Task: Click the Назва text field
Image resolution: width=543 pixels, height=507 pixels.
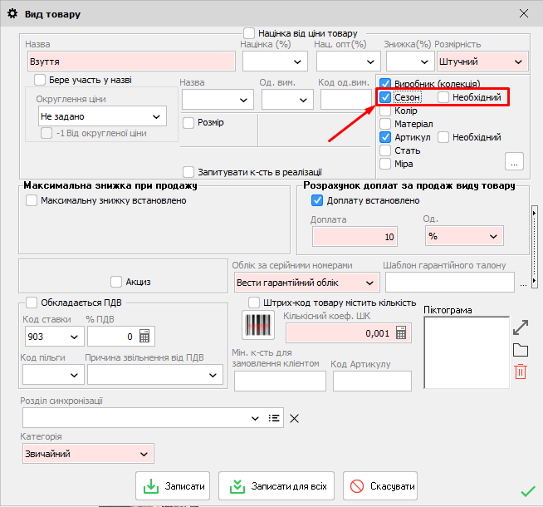Action: click(x=130, y=62)
